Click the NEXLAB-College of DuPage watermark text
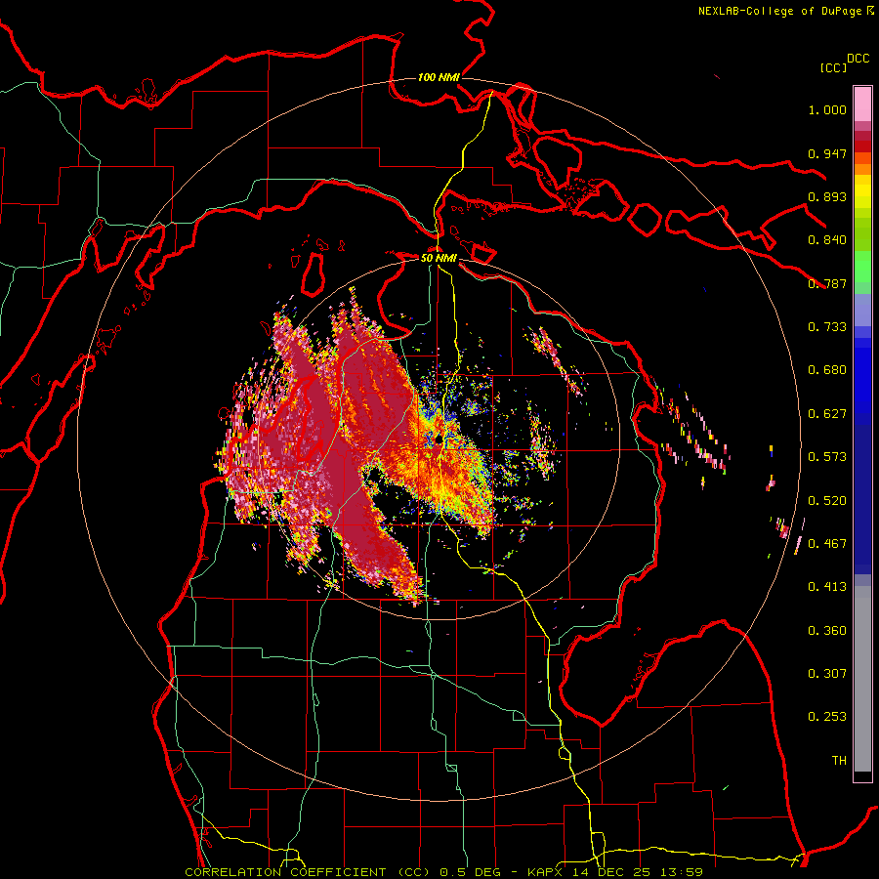Viewport: 879px width, 879px height. pyautogui.click(x=786, y=11)
